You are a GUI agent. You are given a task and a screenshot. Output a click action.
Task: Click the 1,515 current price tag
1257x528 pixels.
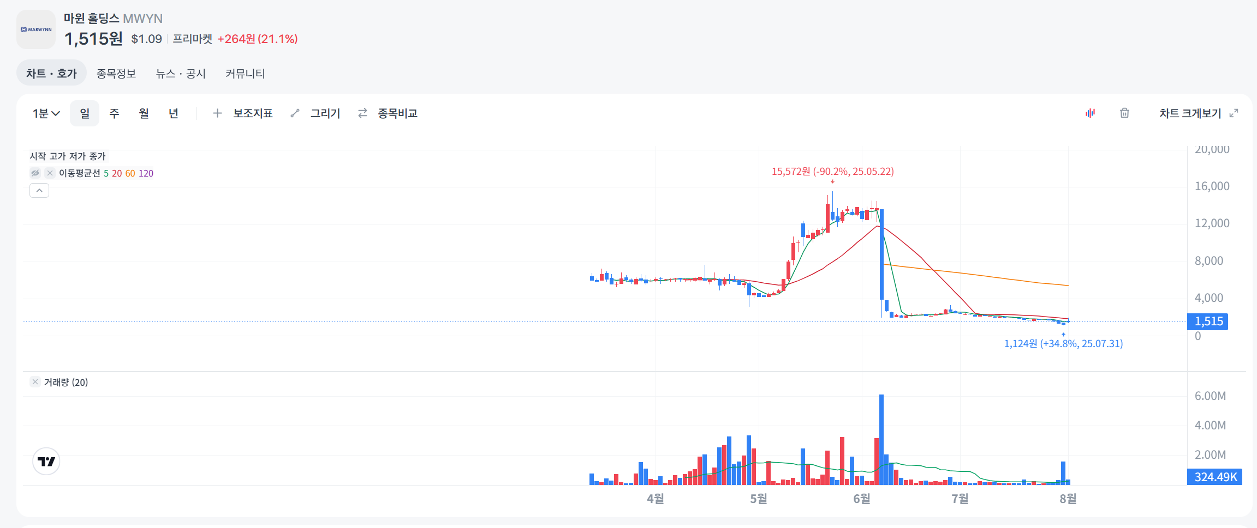(x=1208, y=321)
